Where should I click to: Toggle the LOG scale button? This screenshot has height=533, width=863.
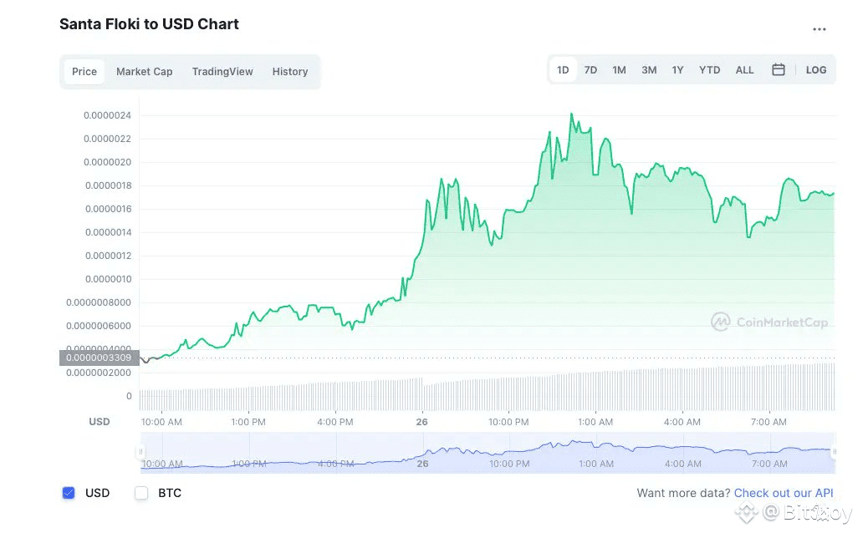point(815,70)
